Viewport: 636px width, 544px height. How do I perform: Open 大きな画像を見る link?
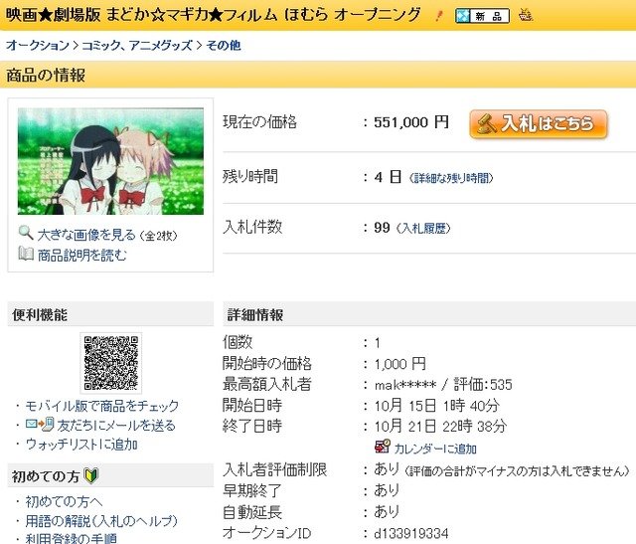pos(86,235)
